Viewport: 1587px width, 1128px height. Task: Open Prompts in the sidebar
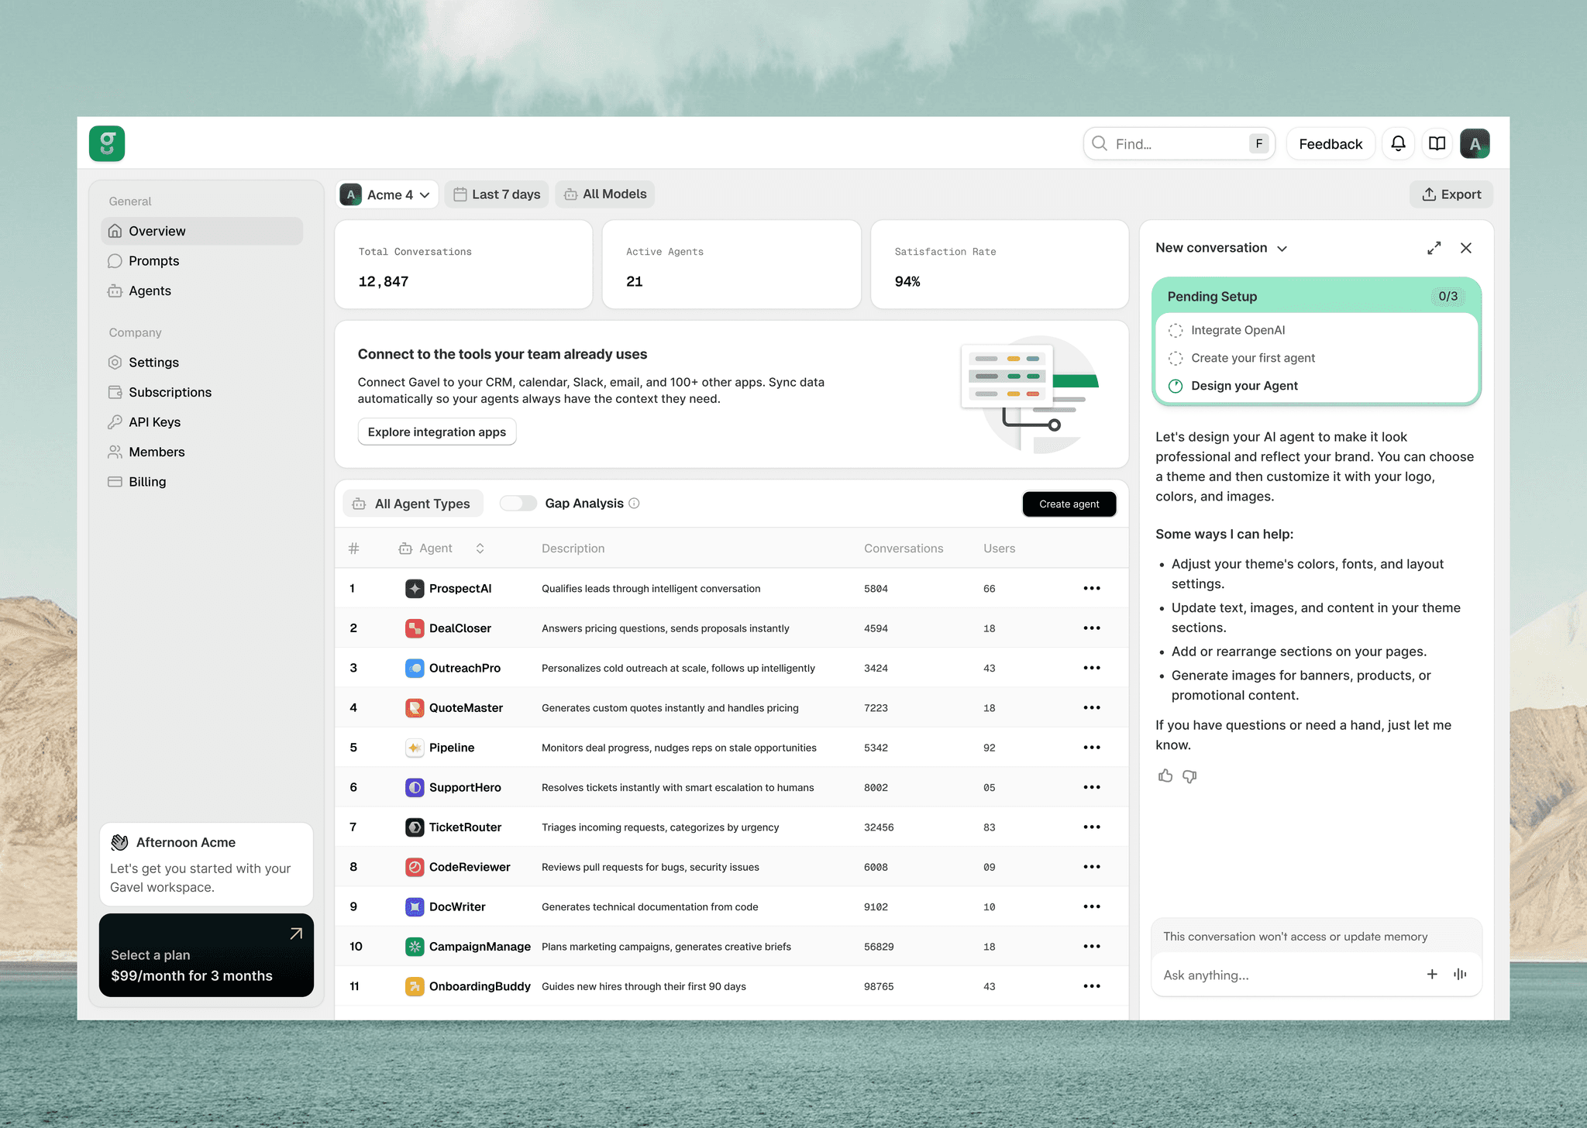(153, 261)
